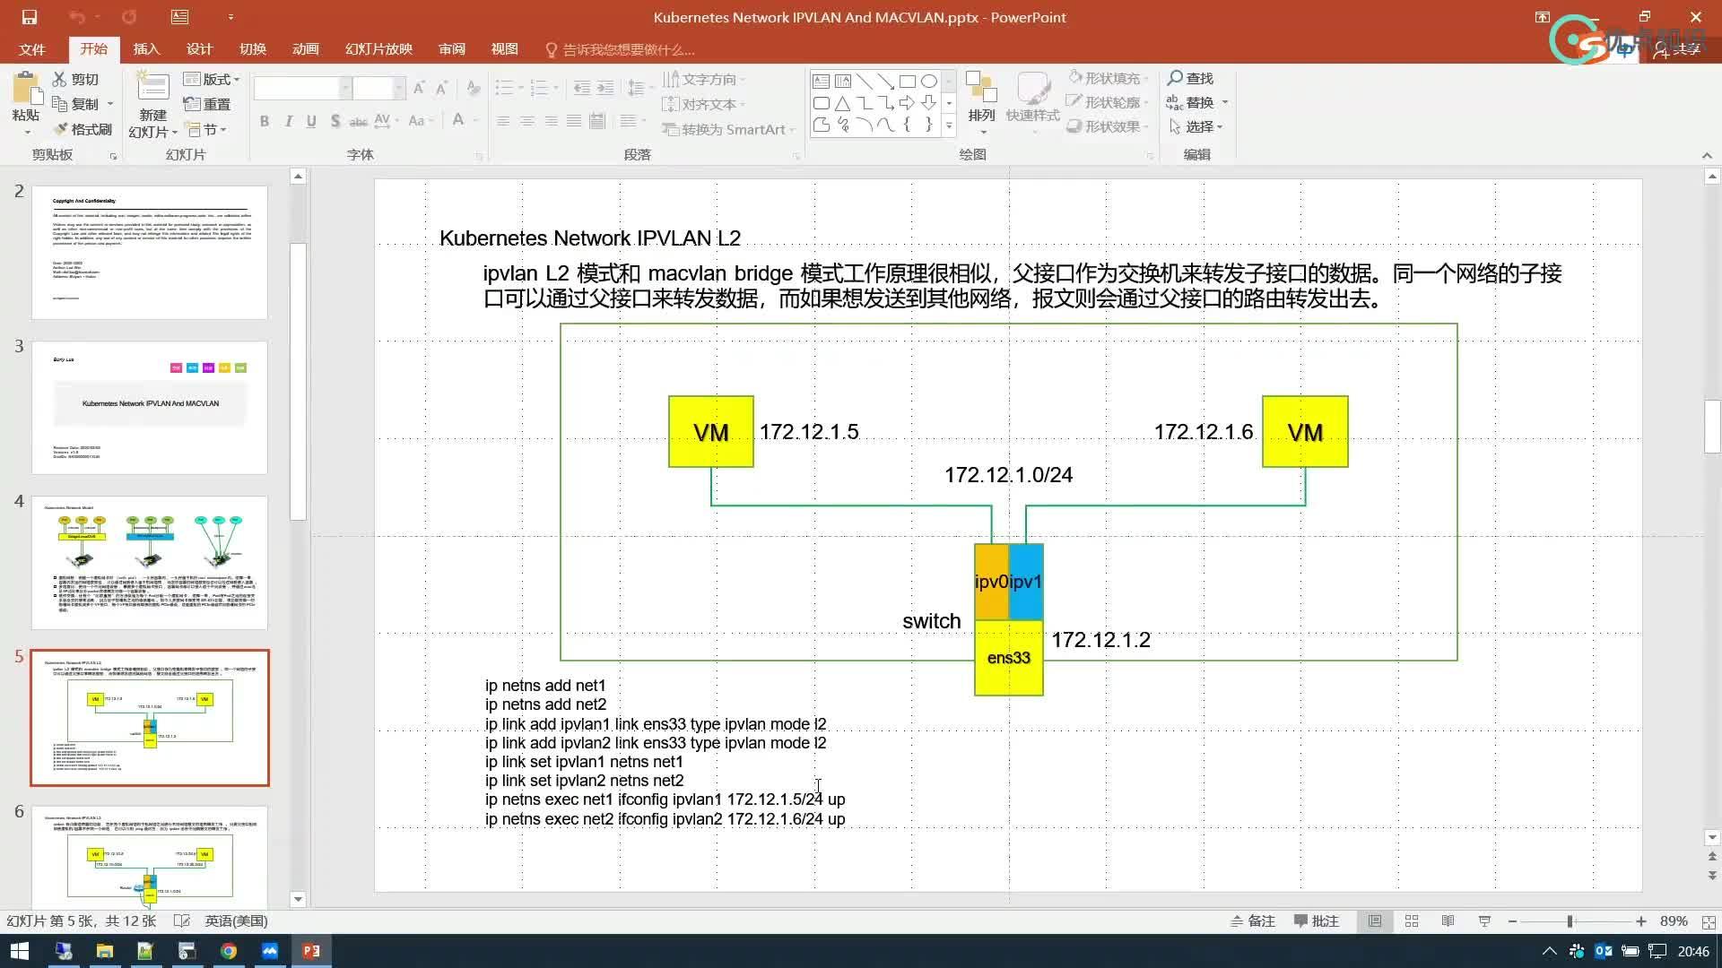Viewport: 1722px width, 968px height.
Task: Select slide 3 thumbnail in the panel
Action: [149, 408]
